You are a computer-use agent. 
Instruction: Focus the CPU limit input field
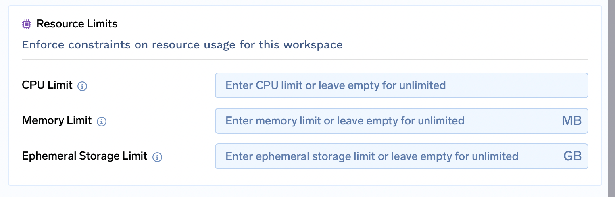click(401, 85)
